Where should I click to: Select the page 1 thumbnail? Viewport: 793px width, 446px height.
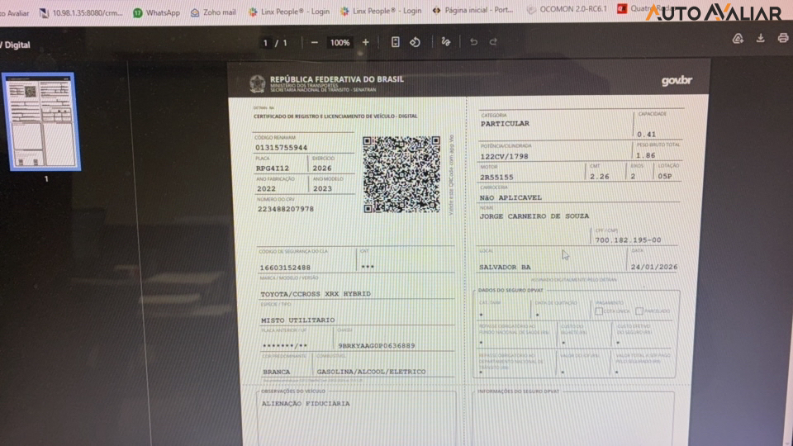40,121
